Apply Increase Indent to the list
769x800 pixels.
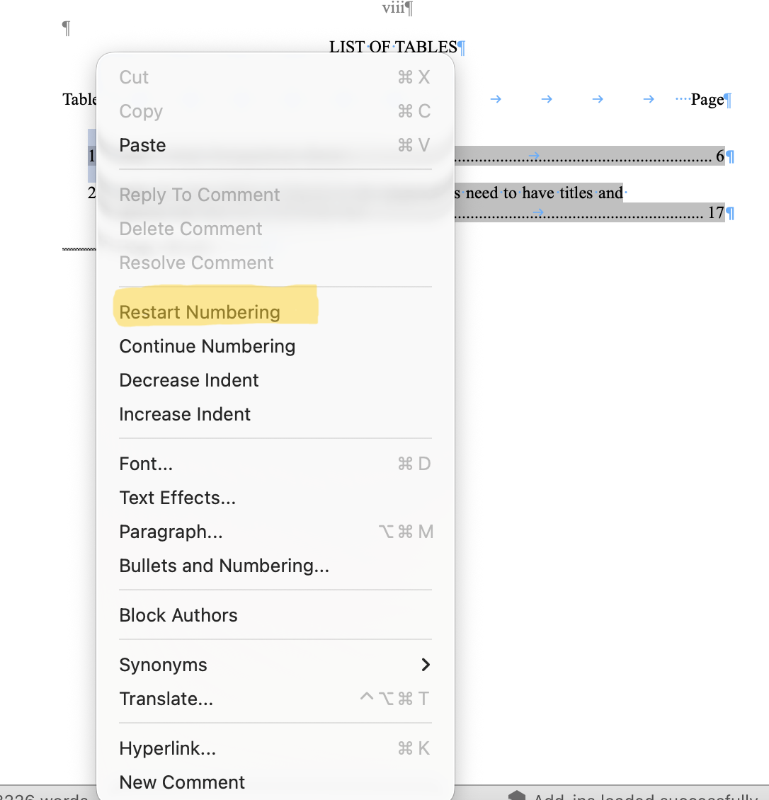(185, 414)
